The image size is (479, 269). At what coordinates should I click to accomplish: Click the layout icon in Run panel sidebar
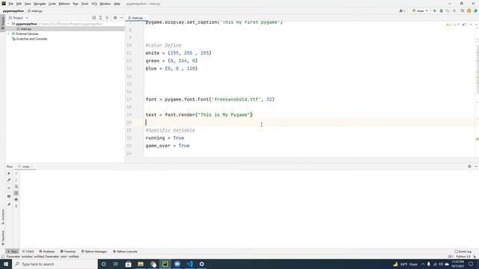click(x=9, y=196)
